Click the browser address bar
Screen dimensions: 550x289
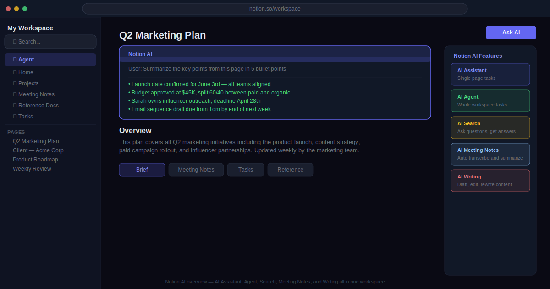275,9
